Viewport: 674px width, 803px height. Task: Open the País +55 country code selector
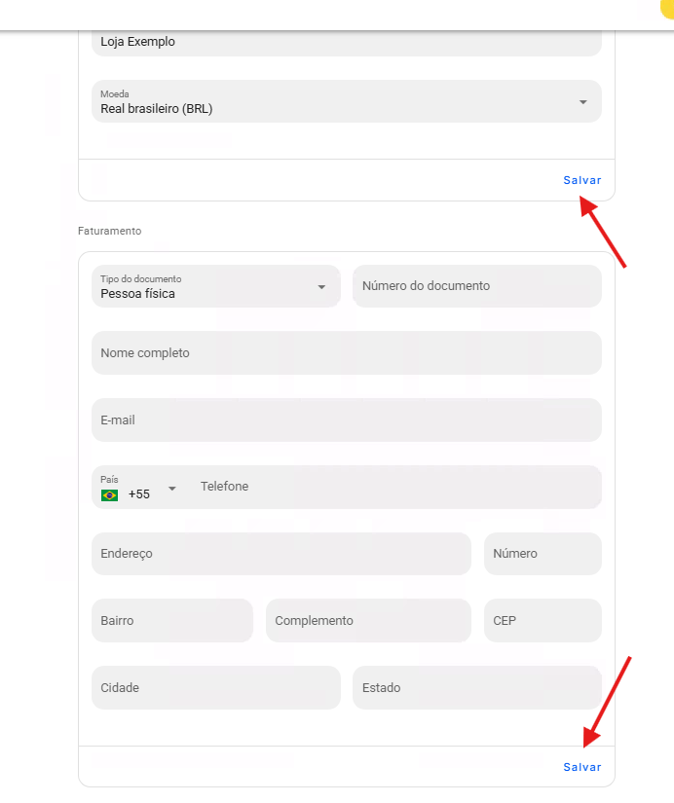pos(138,487)
